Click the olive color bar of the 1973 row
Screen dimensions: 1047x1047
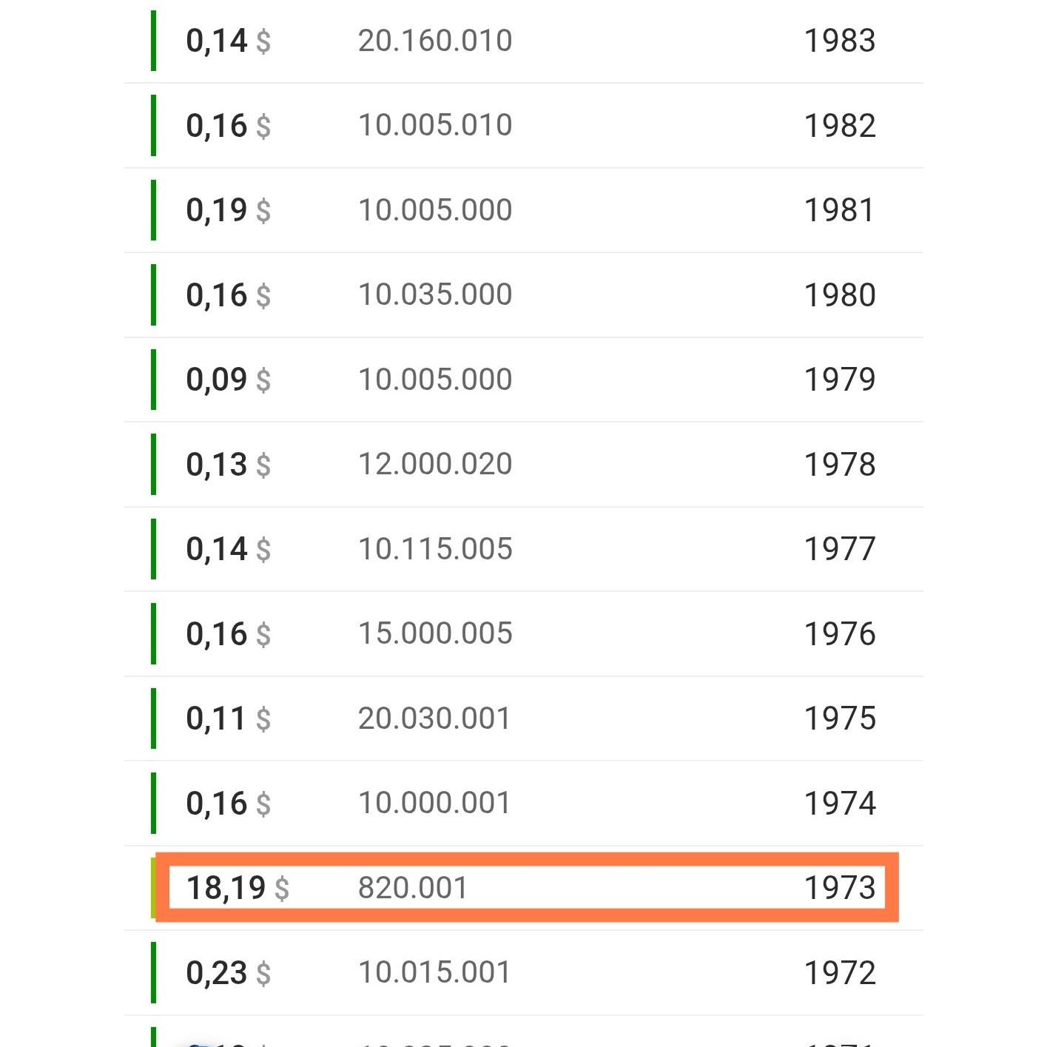[x=153, y=888]
